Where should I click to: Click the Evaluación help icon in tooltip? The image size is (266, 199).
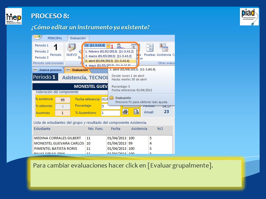click(111, 98)
